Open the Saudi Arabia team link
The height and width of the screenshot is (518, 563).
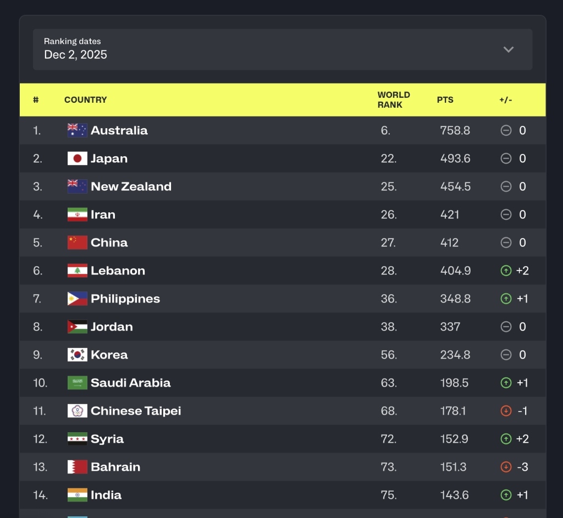(130, 383)
